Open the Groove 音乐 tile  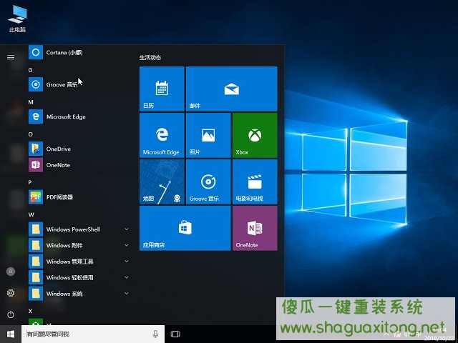tap(208, 182)
